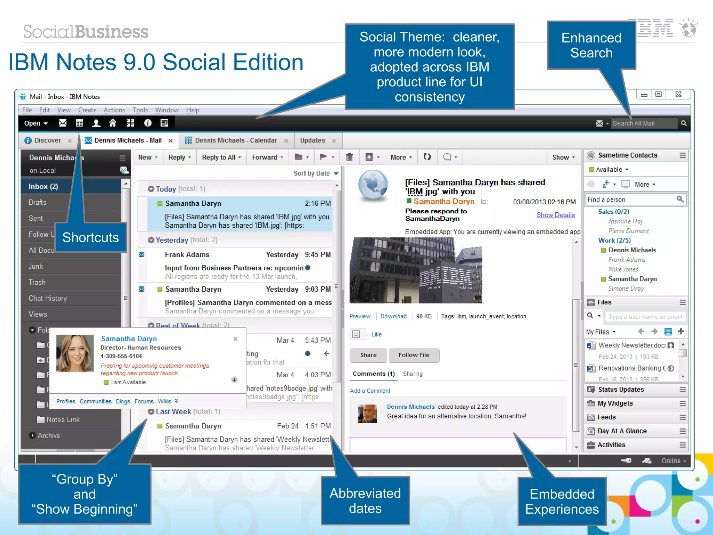Click the Show Details link
Image resolution: width=713 pixels, height=535 pixels.
[555, 215]
